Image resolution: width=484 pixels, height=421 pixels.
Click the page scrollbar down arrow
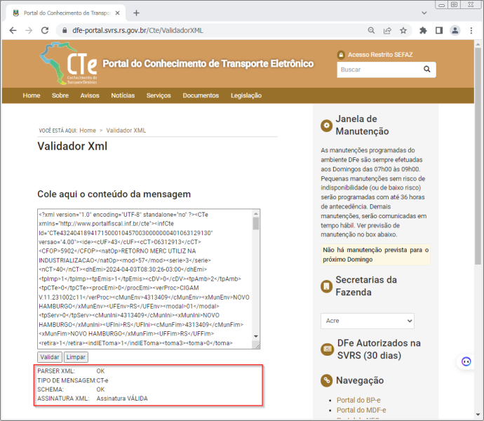[x=478, y=415]
